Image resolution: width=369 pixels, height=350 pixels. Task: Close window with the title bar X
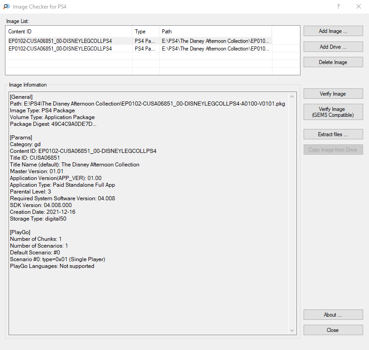359,6
